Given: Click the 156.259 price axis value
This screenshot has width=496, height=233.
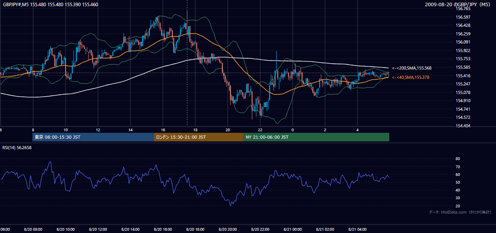Looking at the screenshot, I should click(x=463, y=34).
